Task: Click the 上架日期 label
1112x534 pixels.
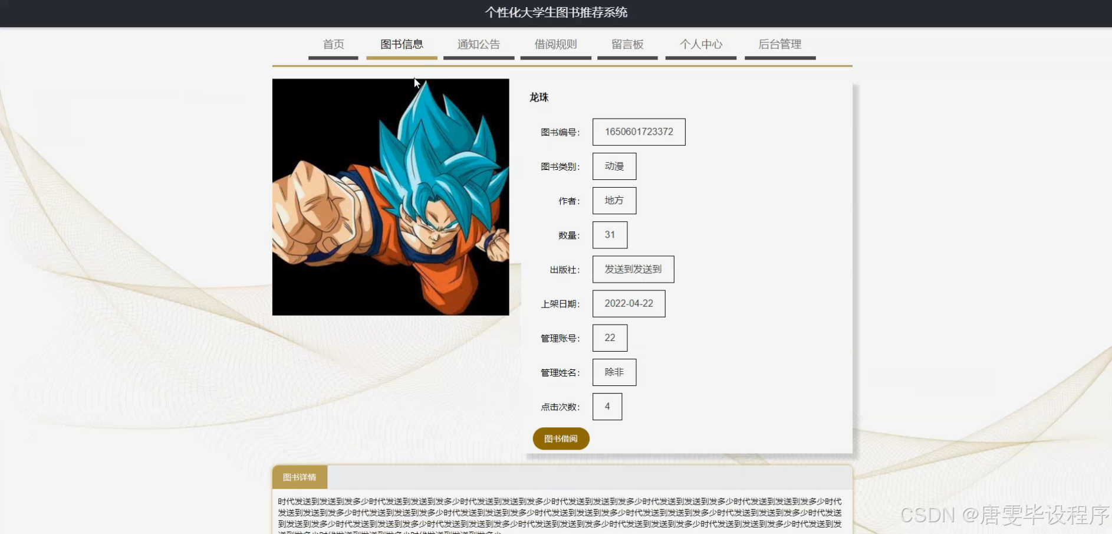Action: point(560,304)
